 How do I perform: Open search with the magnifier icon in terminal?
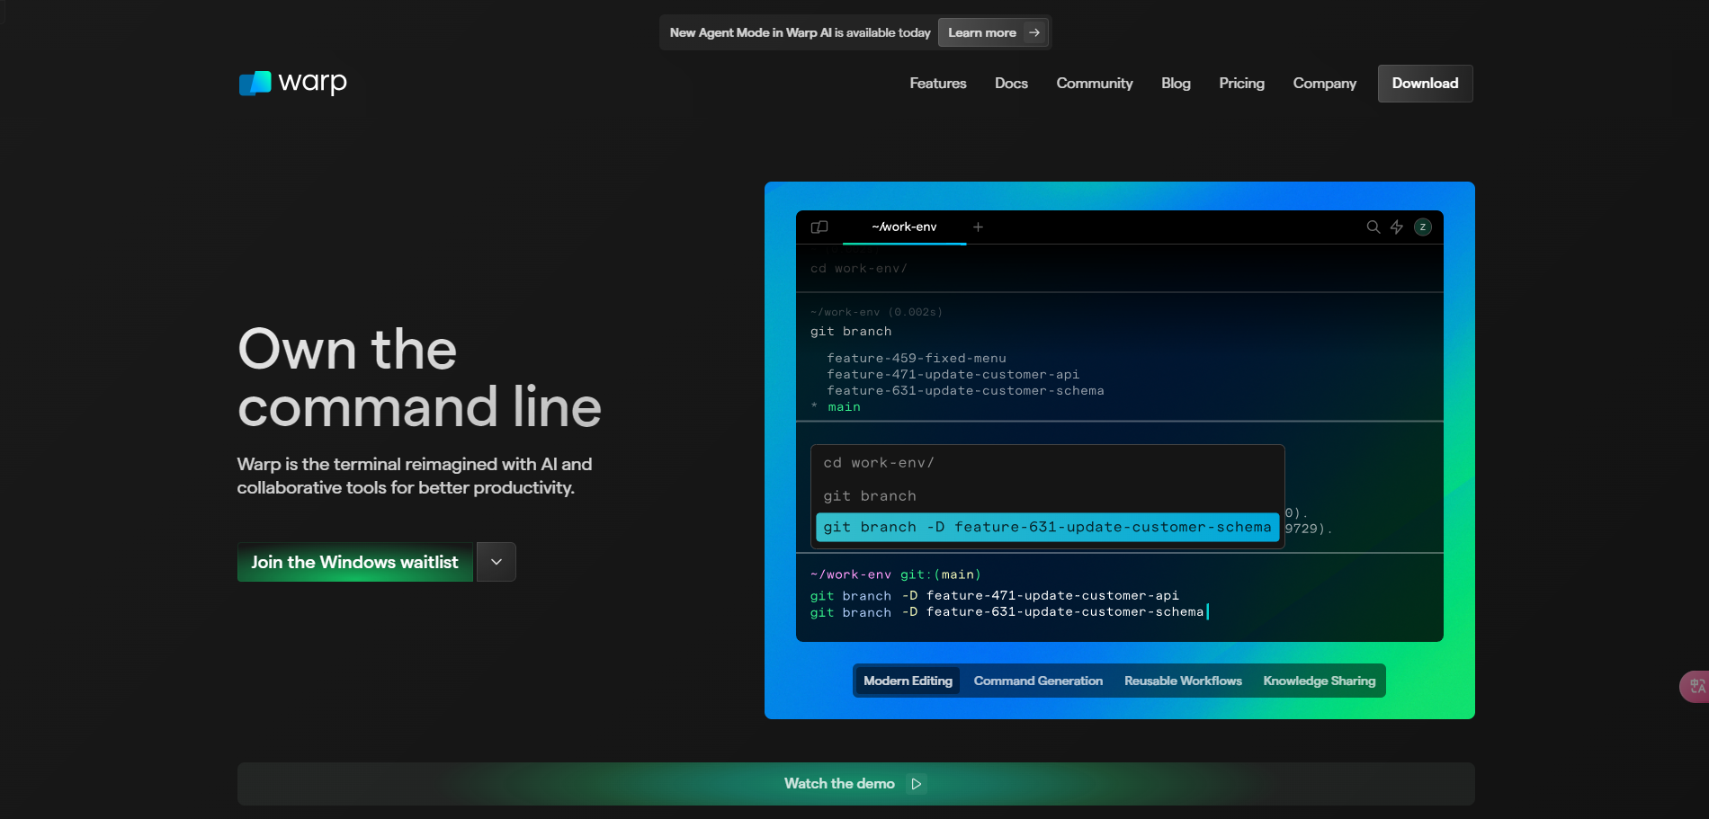pos(1373,227)
